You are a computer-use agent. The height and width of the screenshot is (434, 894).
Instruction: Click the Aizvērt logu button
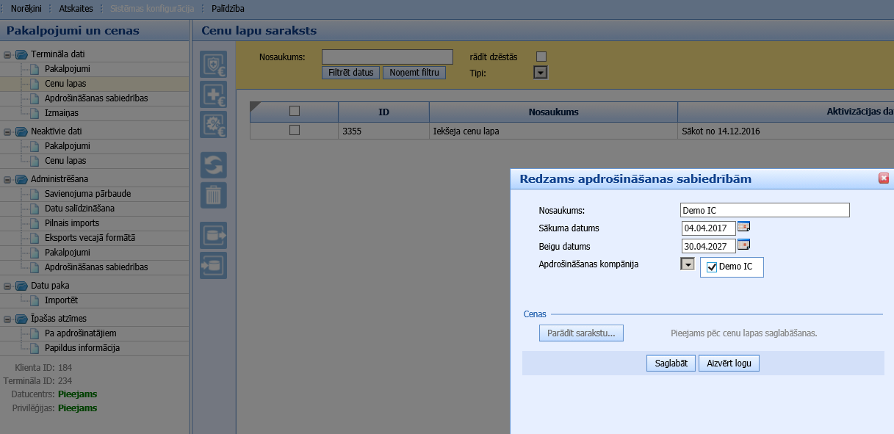click(729, 364)
